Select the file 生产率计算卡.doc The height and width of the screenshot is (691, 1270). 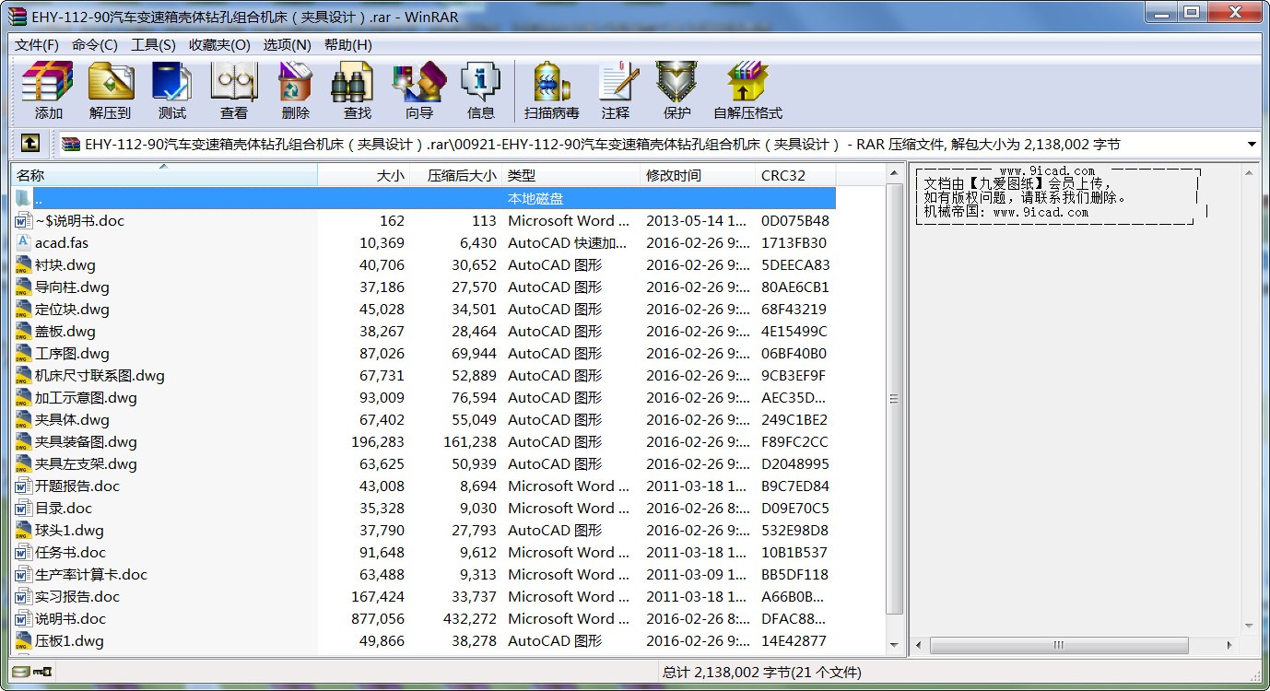(x=91, y=574)
